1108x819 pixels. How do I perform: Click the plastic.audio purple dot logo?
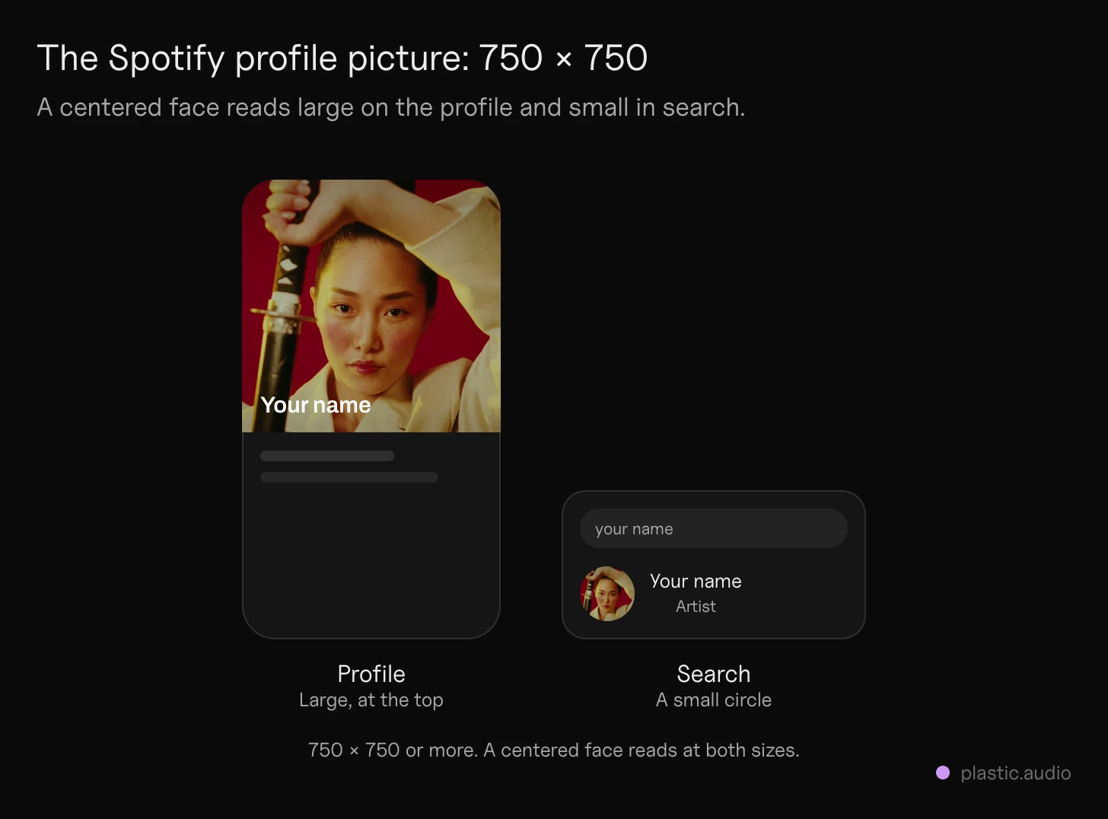[x=943, y=773]
